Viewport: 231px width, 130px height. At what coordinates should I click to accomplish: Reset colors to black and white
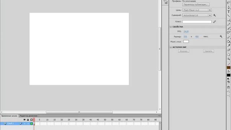tap(228, 79)
